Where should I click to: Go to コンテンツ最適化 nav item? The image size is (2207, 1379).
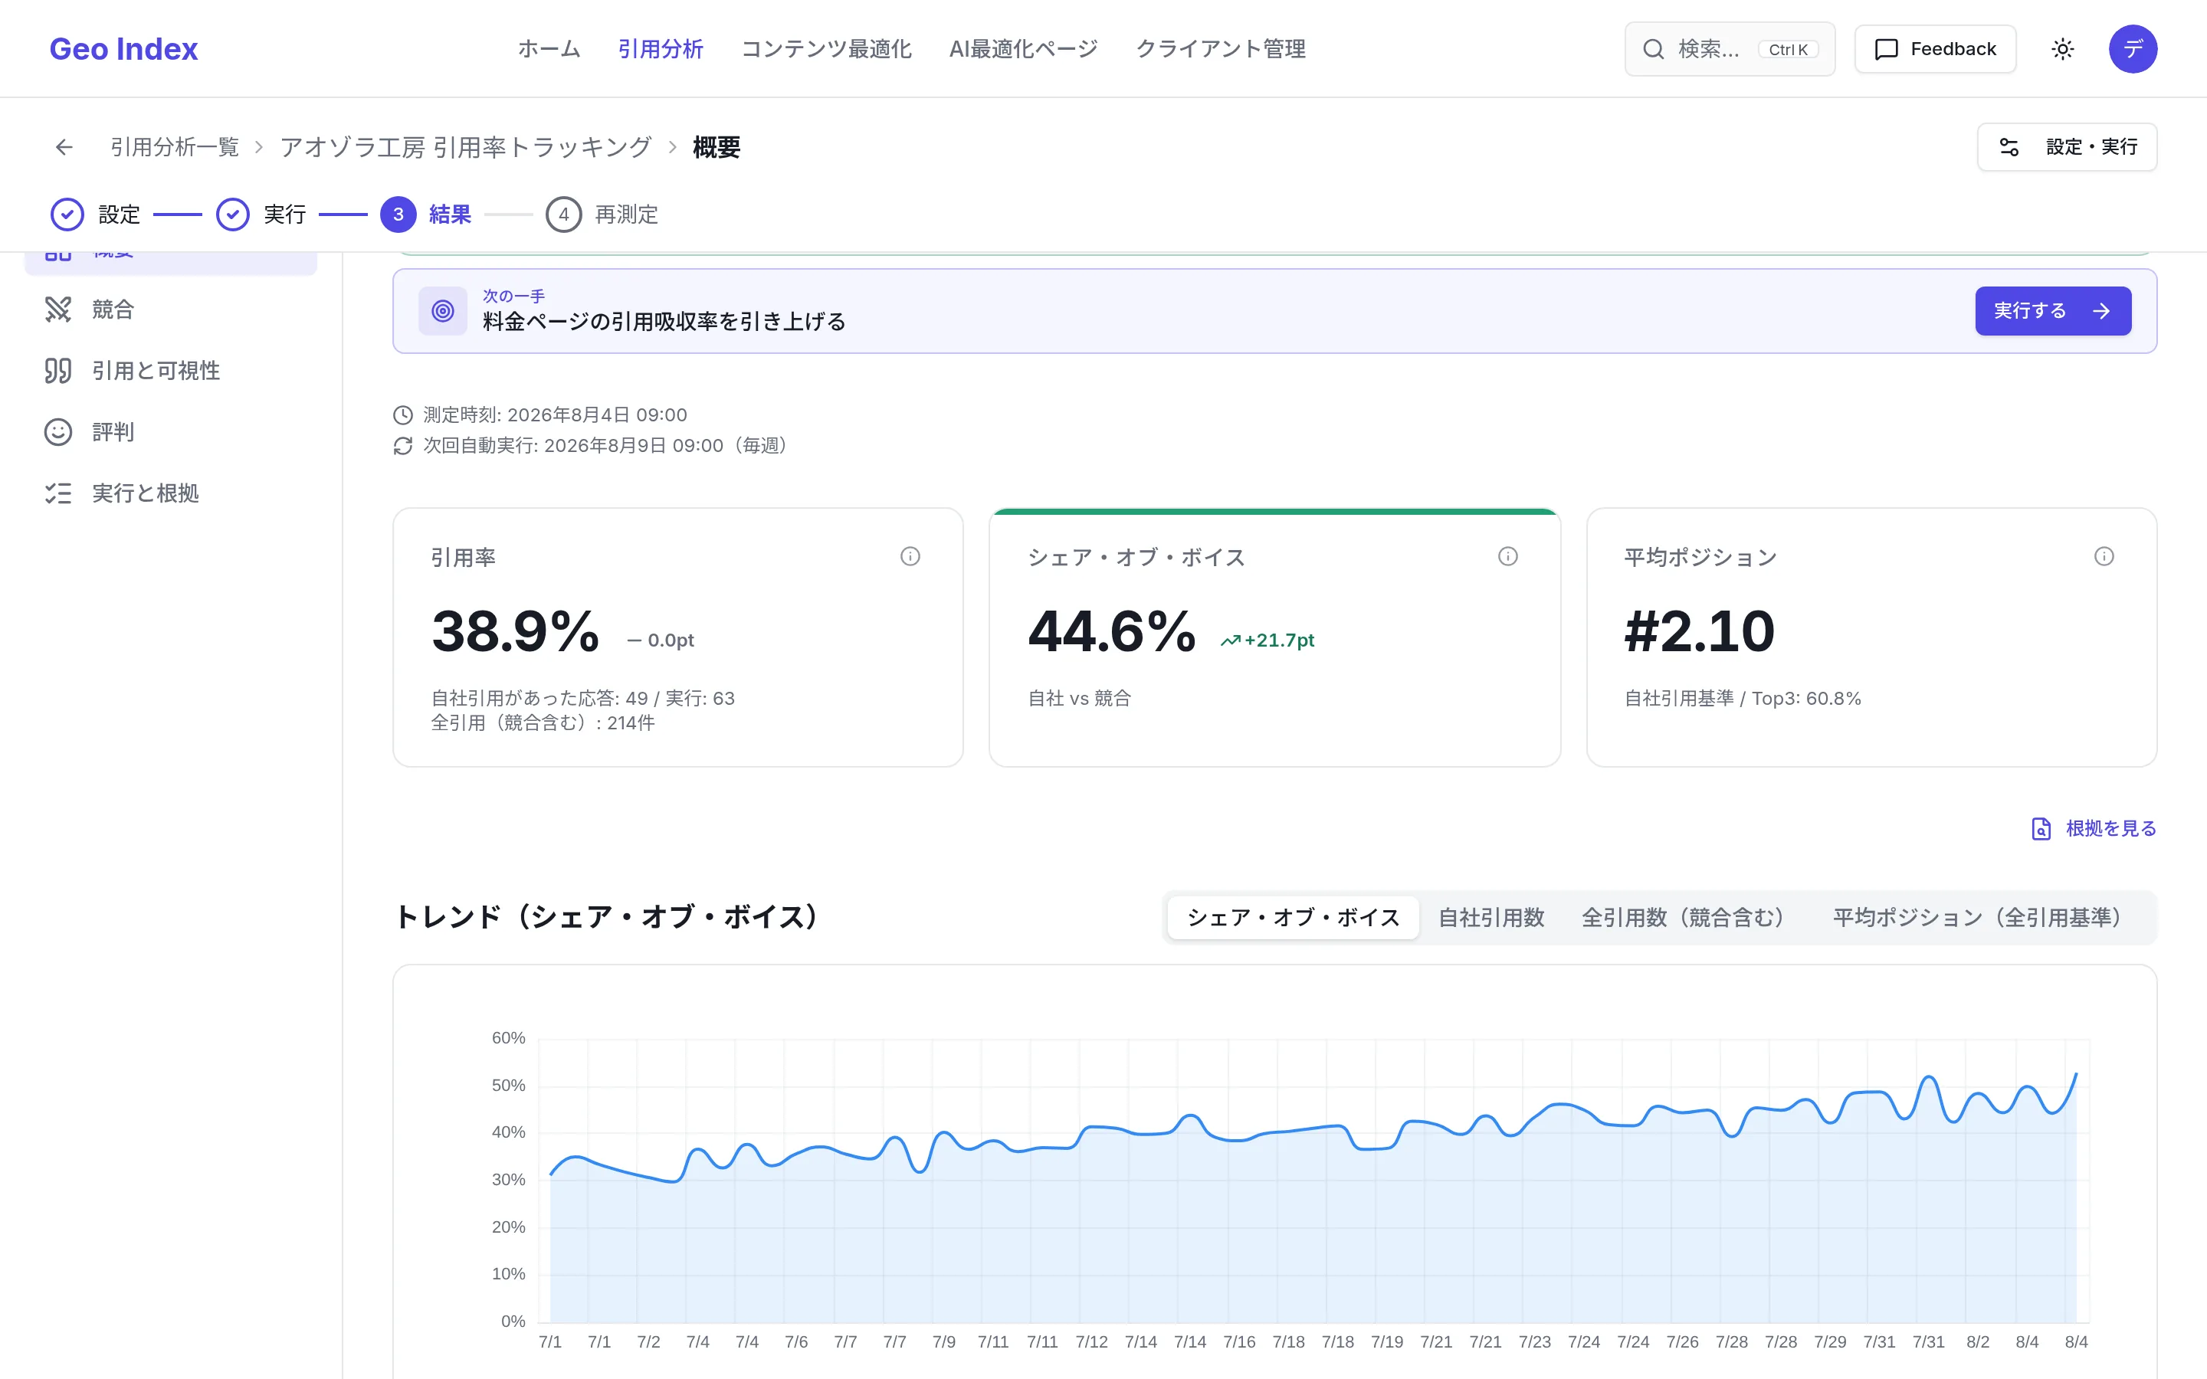tap(826, 48)
